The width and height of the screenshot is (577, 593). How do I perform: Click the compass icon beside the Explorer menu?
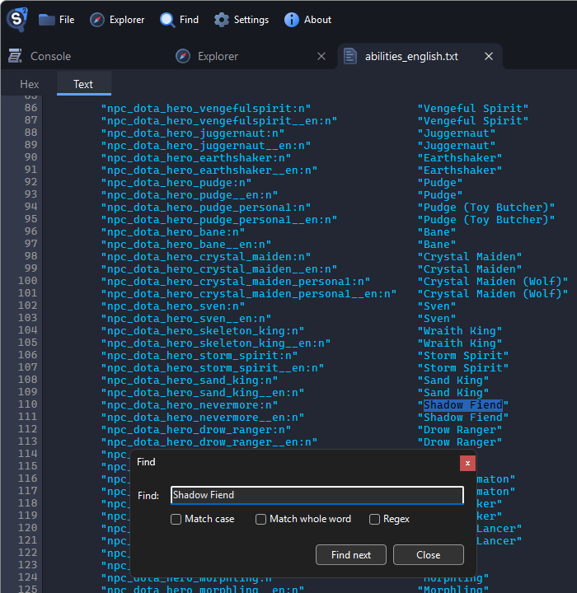click(x=97, y=20)
